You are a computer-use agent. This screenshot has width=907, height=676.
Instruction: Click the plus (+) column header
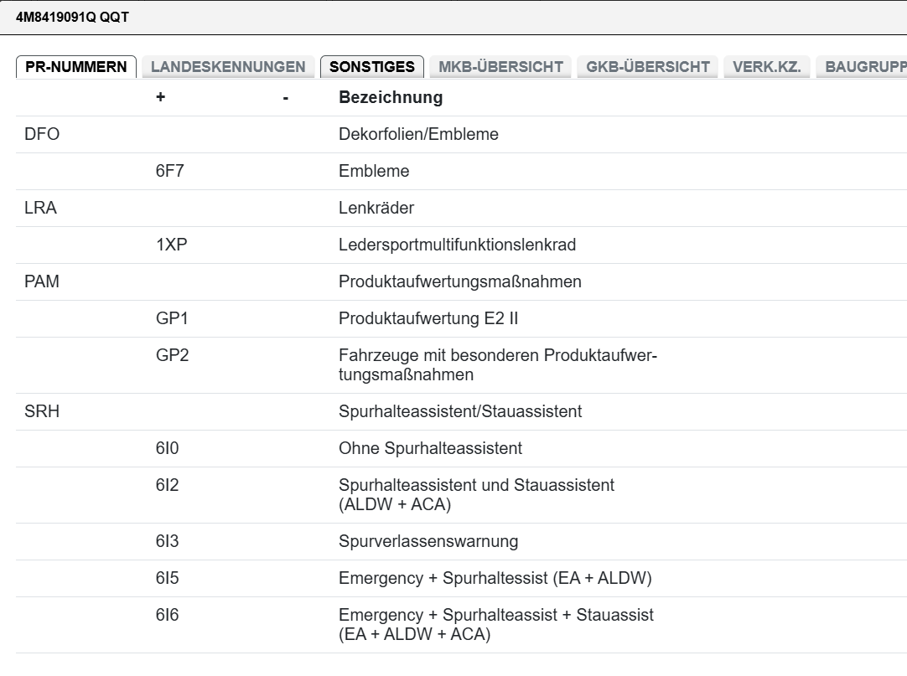click(160, 98)
